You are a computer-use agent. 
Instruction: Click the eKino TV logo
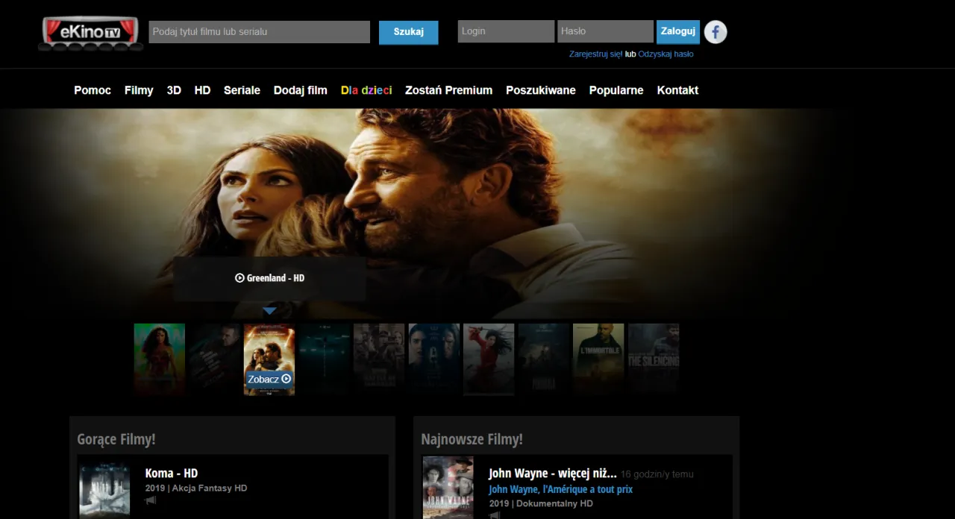[x=90, y=34]
